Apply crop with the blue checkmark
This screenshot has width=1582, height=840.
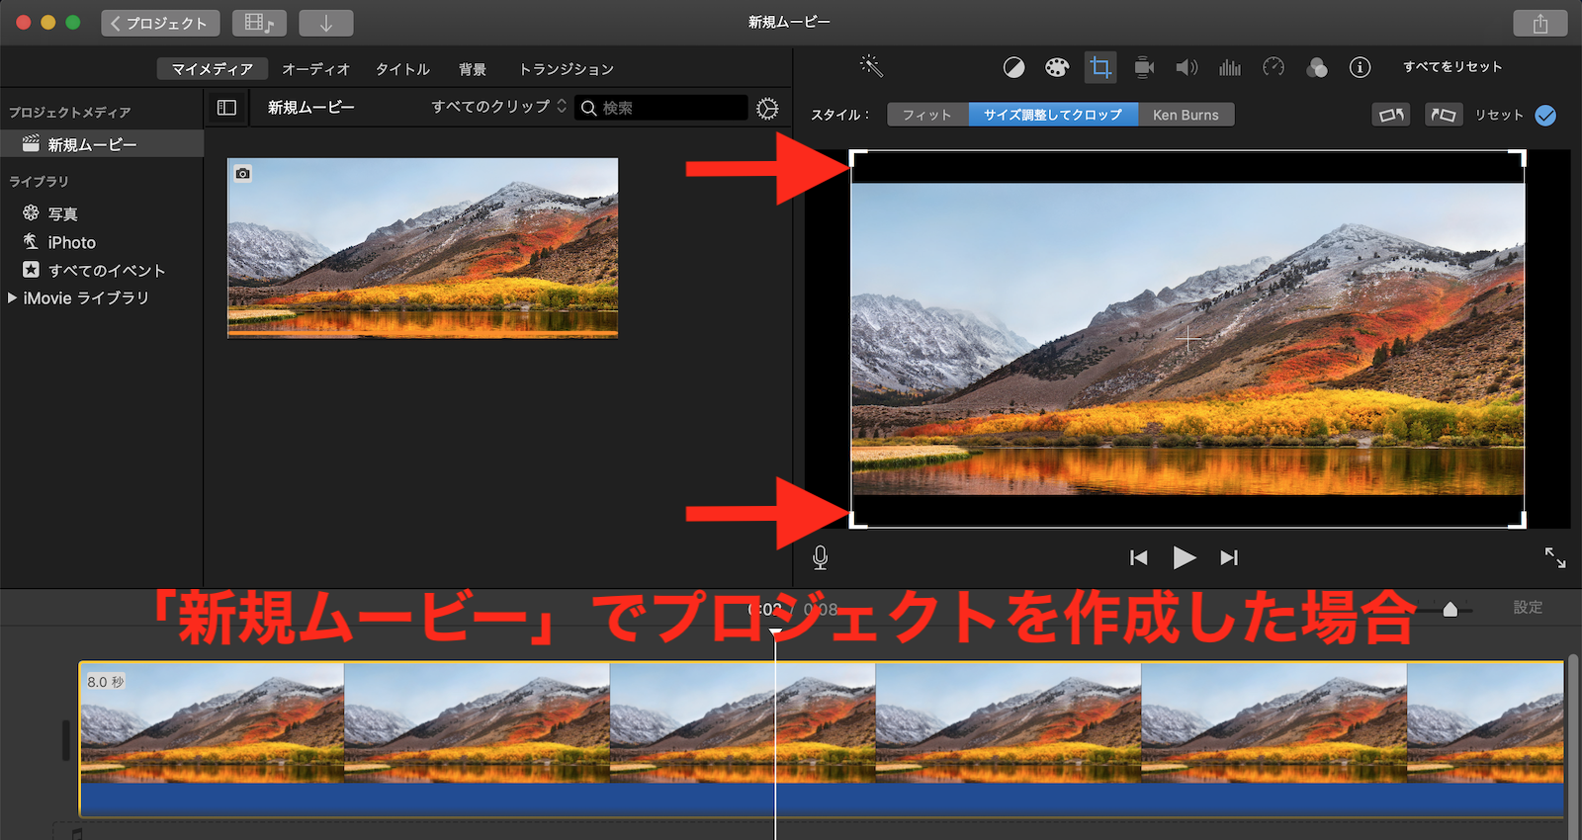pos(1545,116)
